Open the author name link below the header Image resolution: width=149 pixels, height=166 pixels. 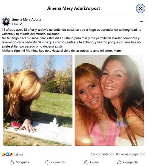click(26, 19)
